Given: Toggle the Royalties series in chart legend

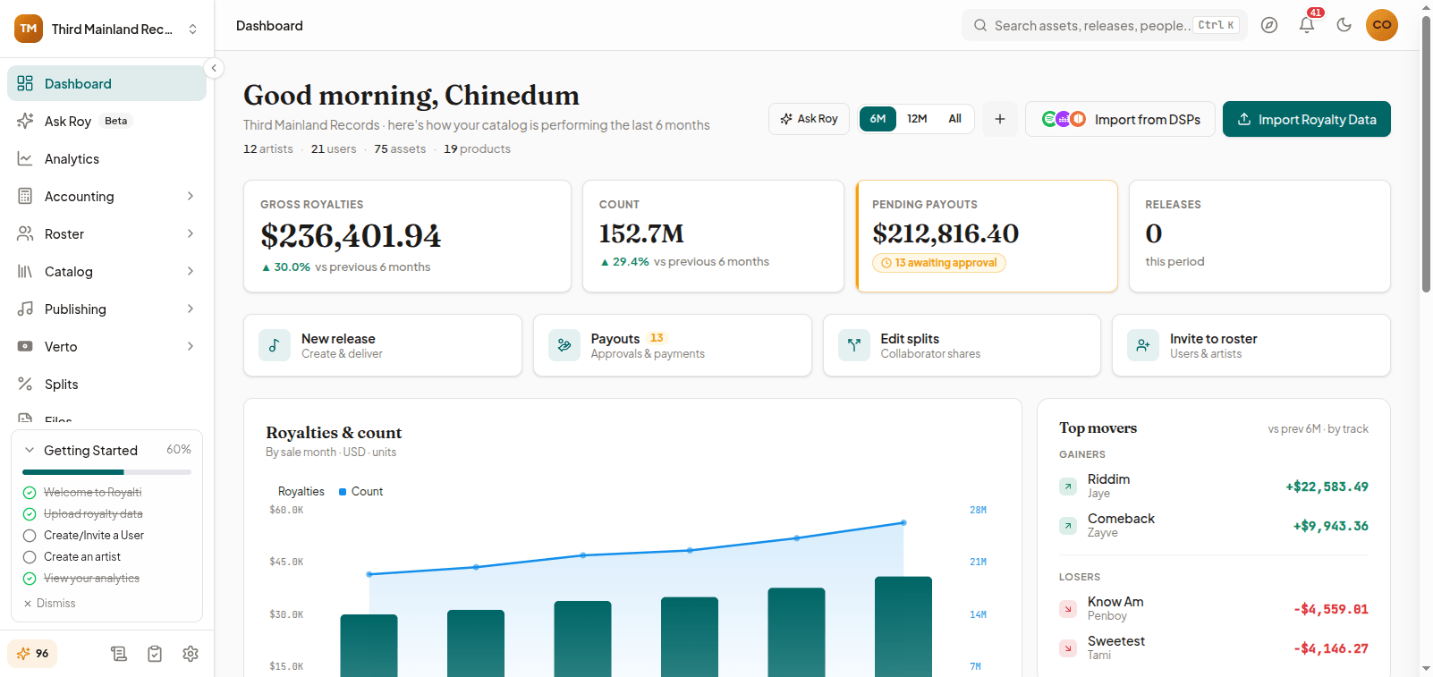Looking at the screenshot, I should tap(295, 492).
